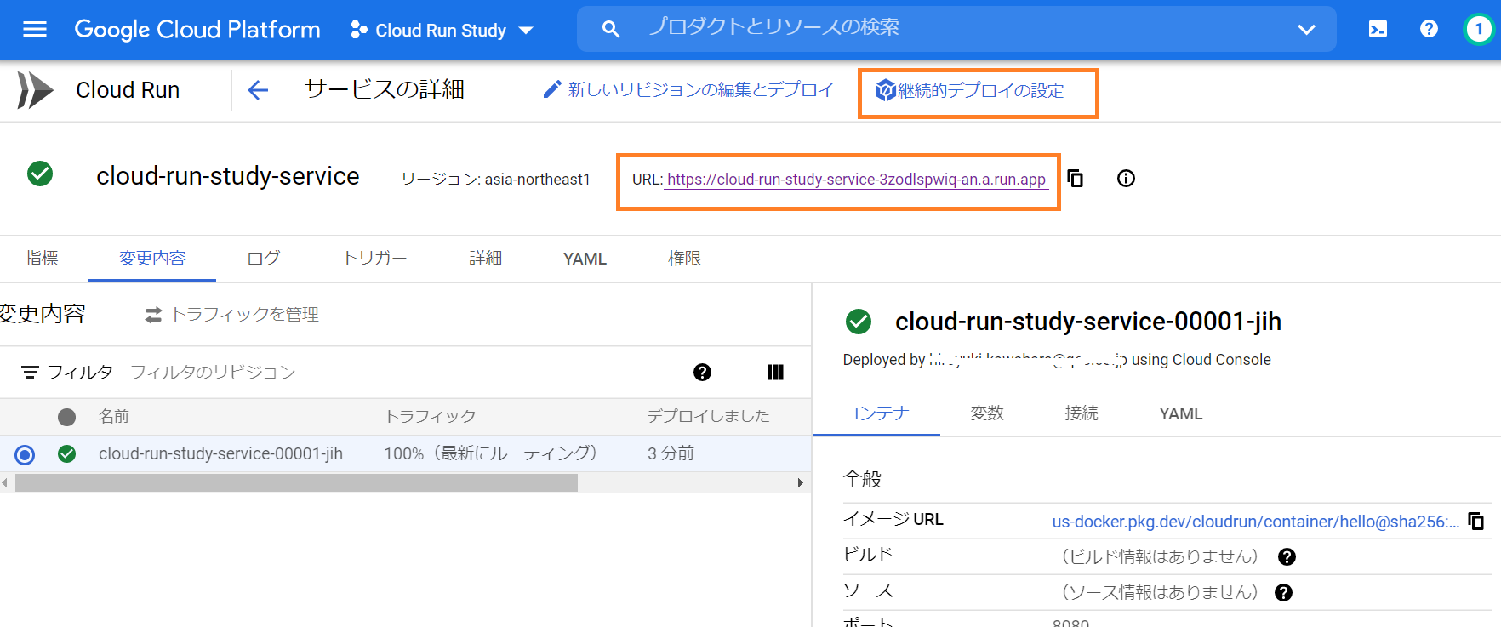
Task: Switch to the 指標 tab
Action: (42, 258)
